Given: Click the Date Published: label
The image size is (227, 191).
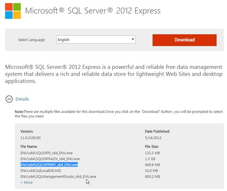Looking at the screenshot, I should [157, 132].
